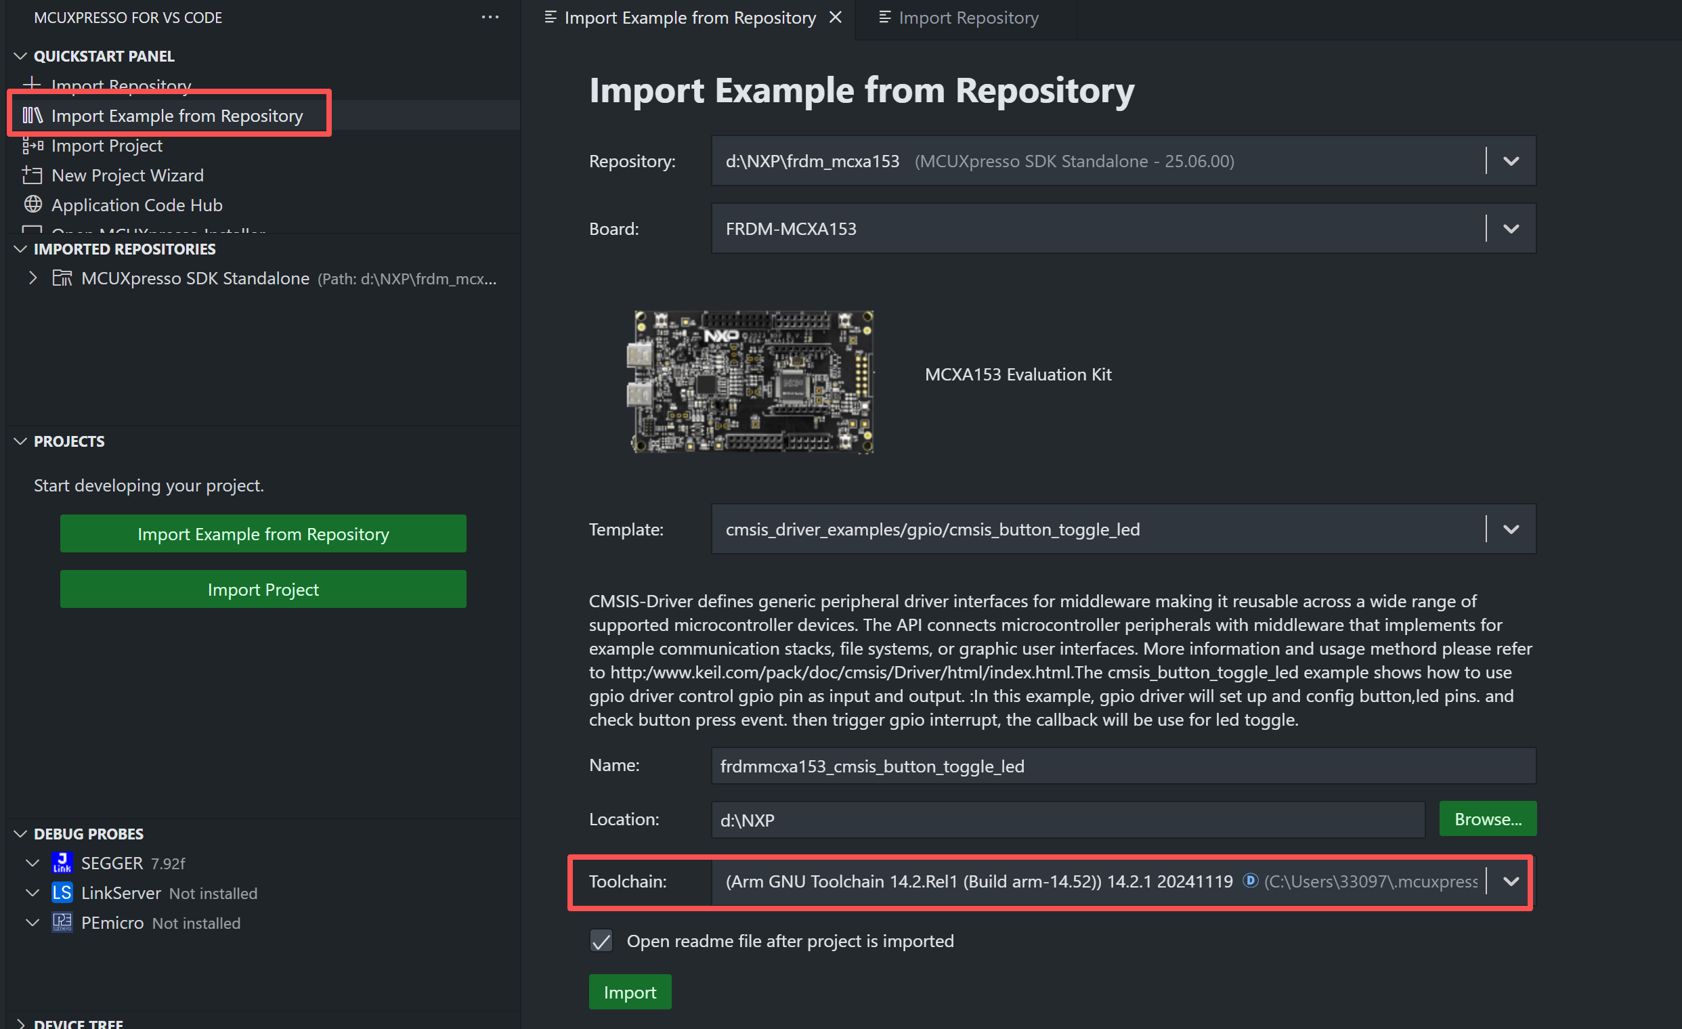Click the project Name input field

[x=1123, y=766]
